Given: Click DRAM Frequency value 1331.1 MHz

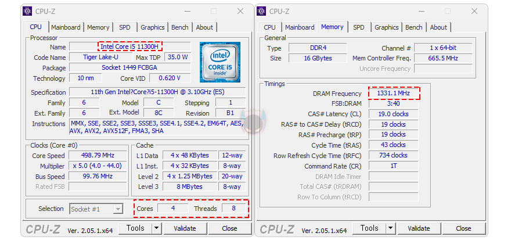Looking at the screenshot, I should pyautogui.click(x=393, y=93).
